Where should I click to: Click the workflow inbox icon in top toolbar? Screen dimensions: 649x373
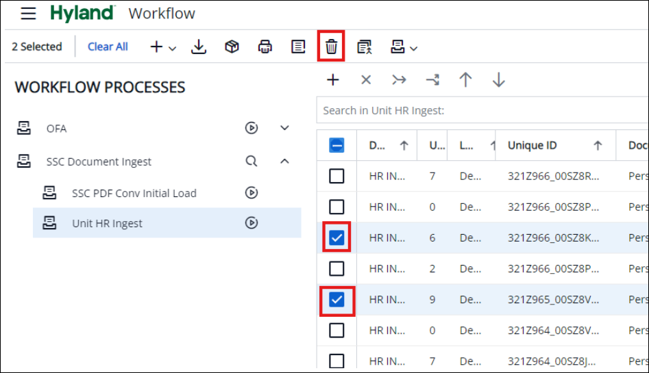pyautogui.click(x=397, y=47)
